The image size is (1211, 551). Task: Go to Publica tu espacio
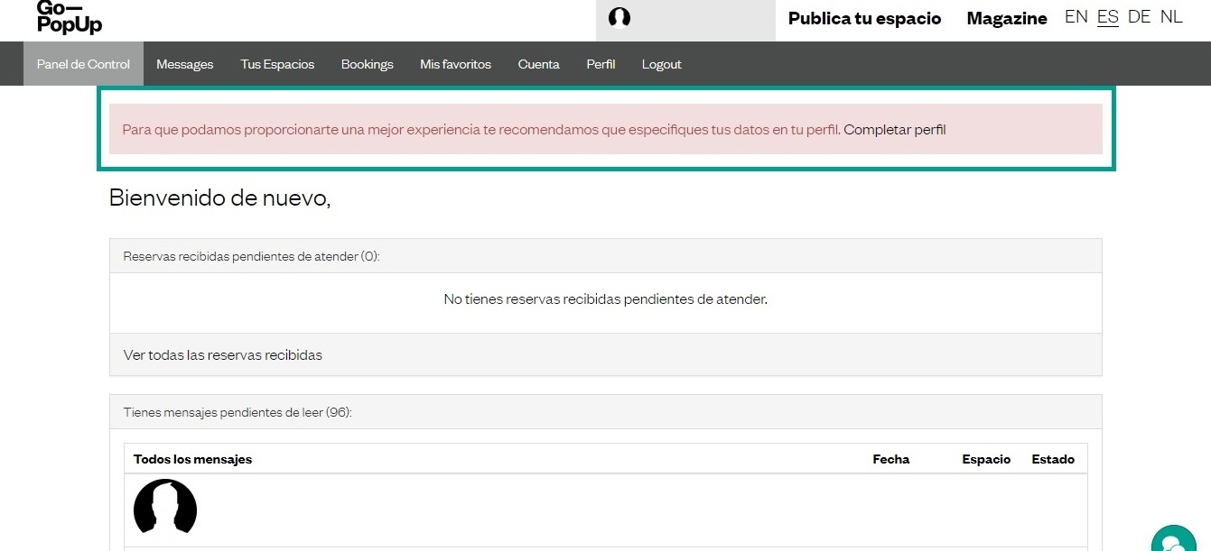864,18
